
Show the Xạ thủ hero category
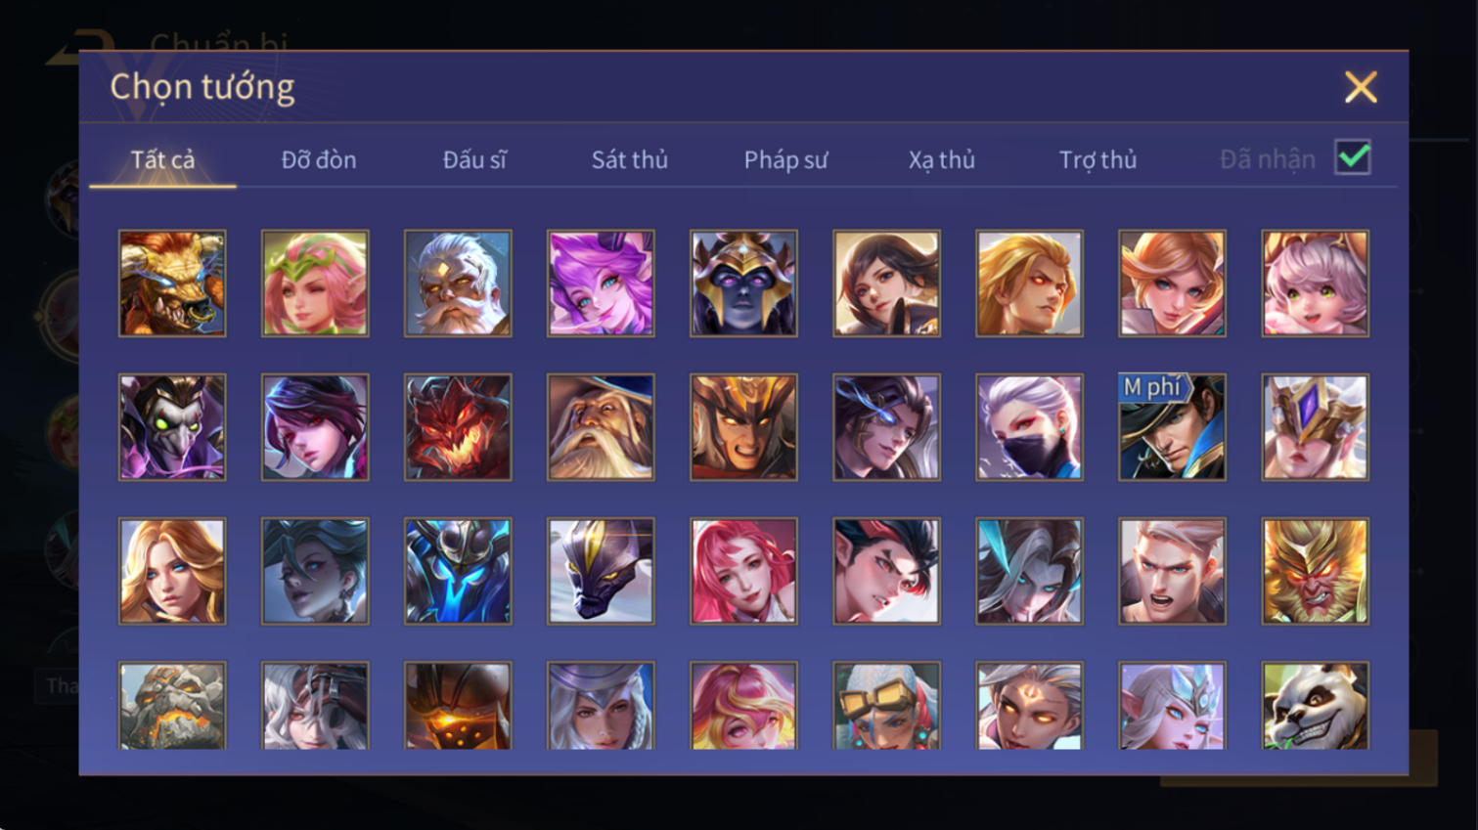(x=941, y=159)
